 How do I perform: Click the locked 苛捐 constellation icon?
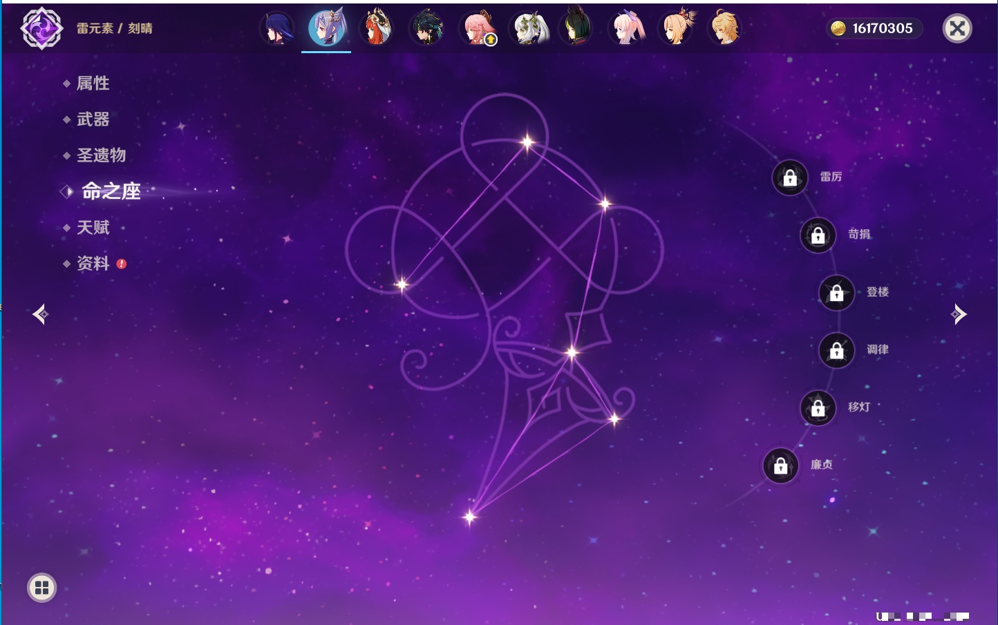point(818,235)
